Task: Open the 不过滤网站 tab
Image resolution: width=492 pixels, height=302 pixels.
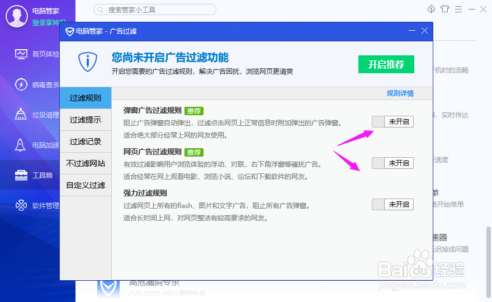Action: click(x=86, y=163)
